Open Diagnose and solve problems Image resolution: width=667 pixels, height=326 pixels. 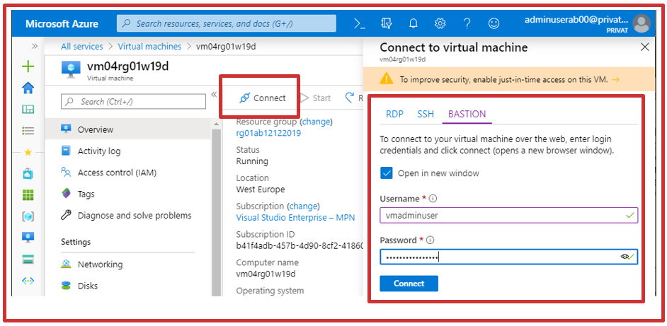[127, 216]
